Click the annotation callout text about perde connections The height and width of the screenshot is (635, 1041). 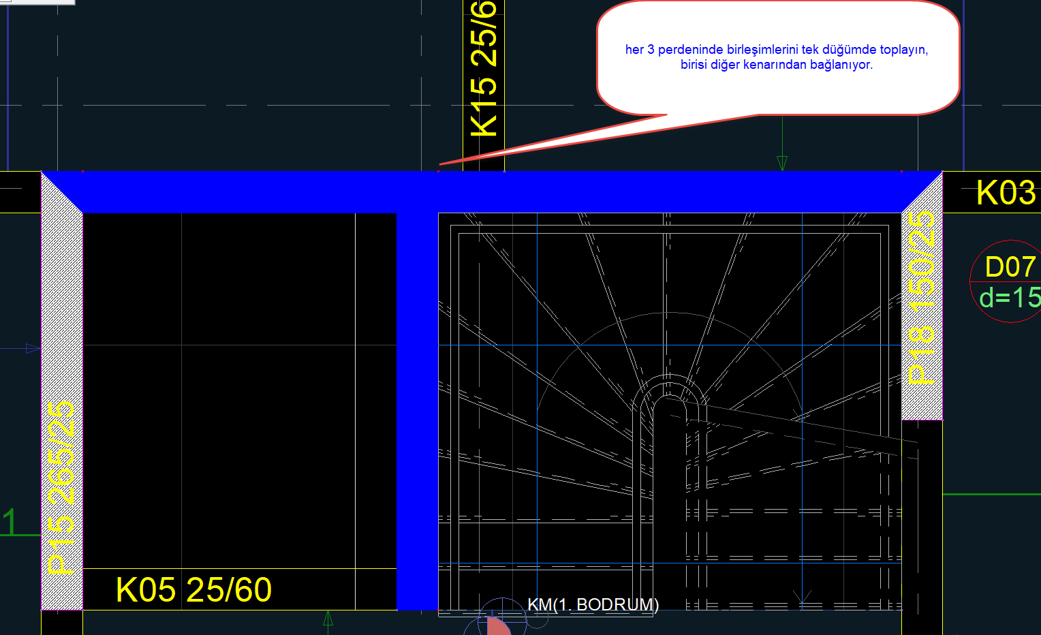777,57
